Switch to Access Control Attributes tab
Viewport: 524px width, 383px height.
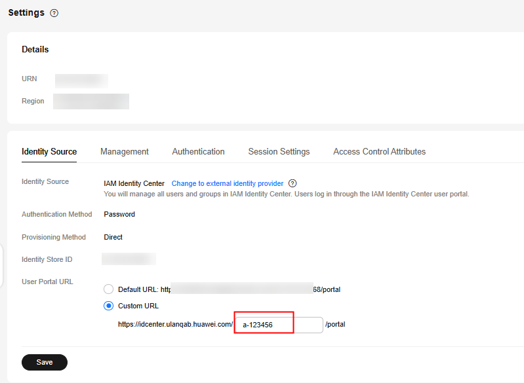[x=379, y=152]
